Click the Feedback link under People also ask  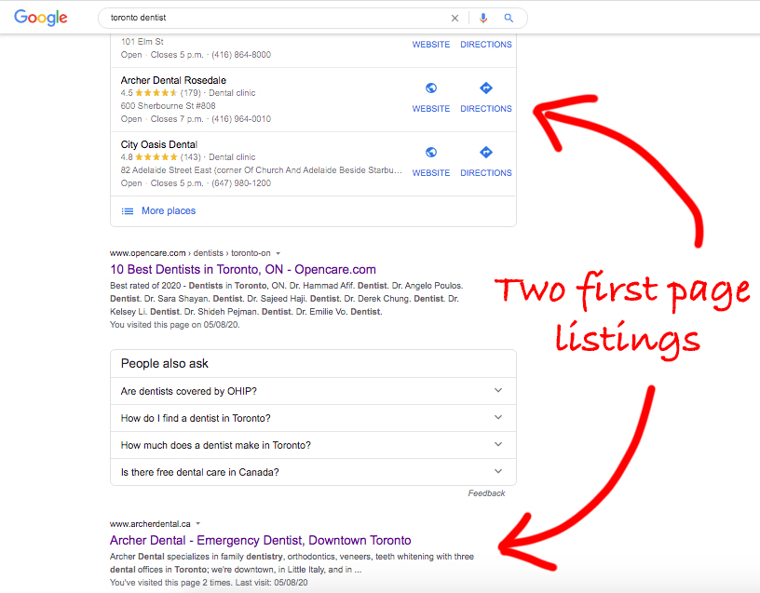[486, 493]
